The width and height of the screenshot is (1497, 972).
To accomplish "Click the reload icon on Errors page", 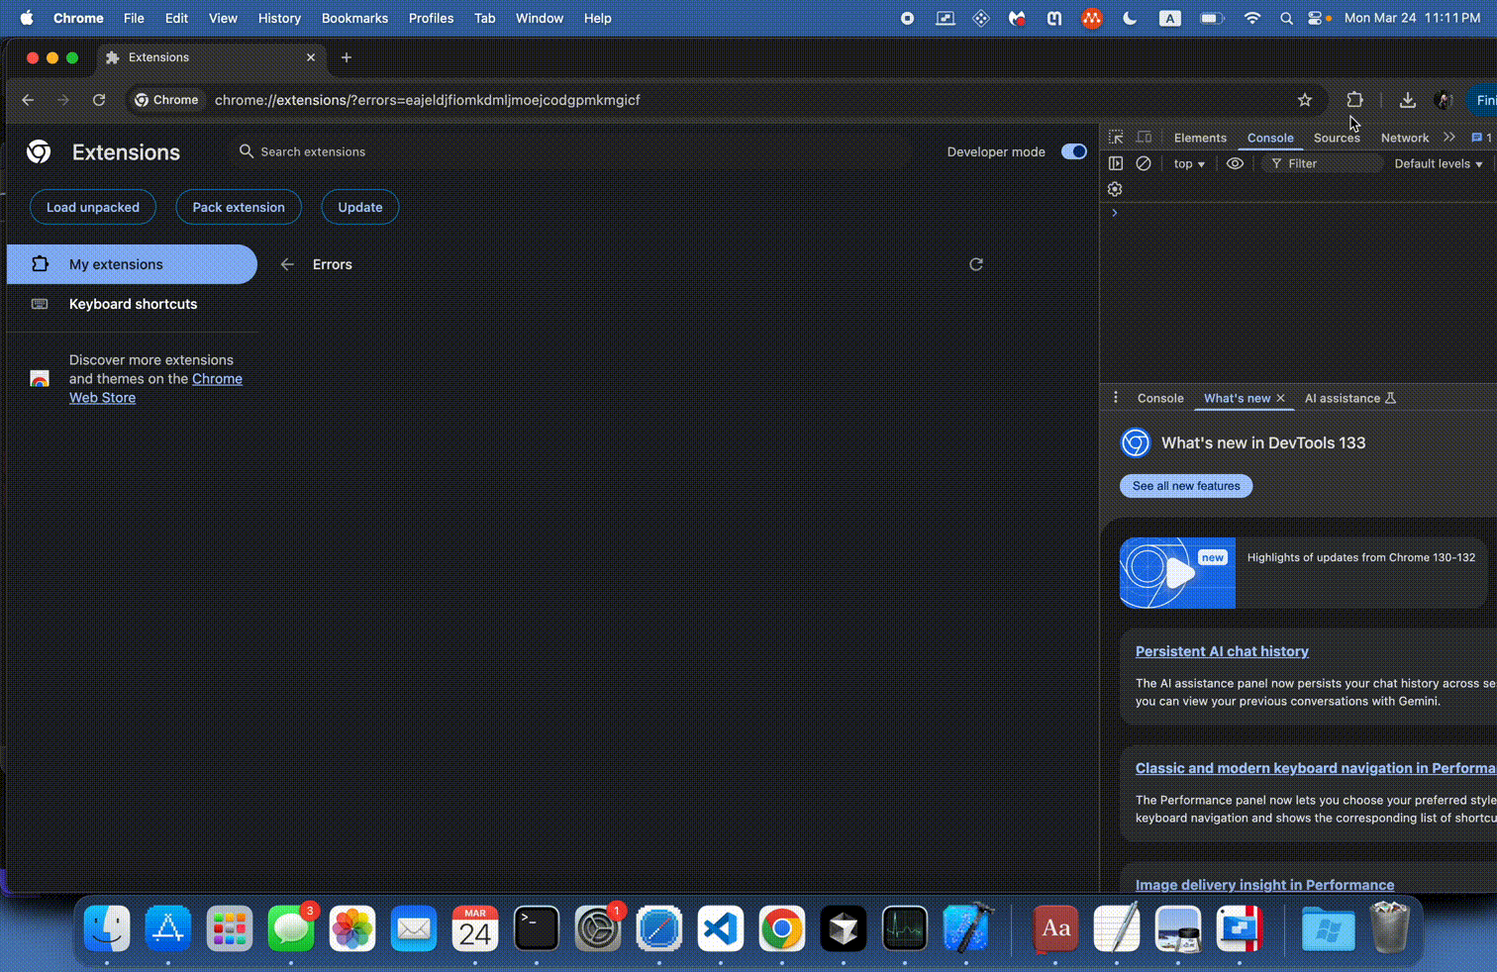I will coord(976,264).
